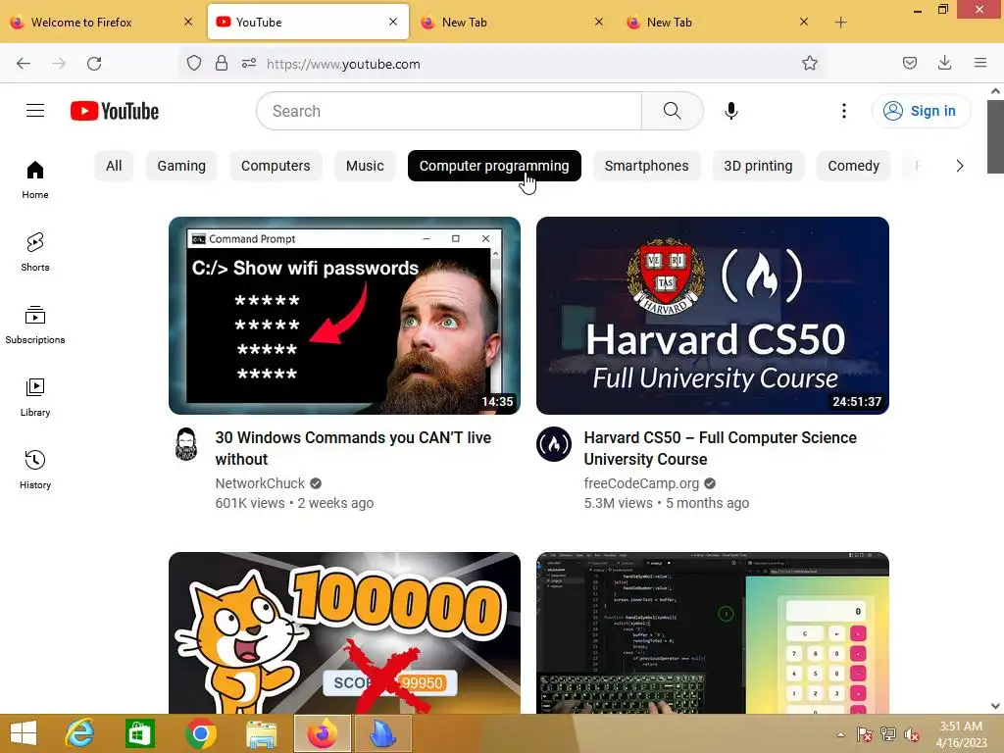Switch to the first New Tab
The width and height of the screenshot is (1004, 753).
[512, 23]
